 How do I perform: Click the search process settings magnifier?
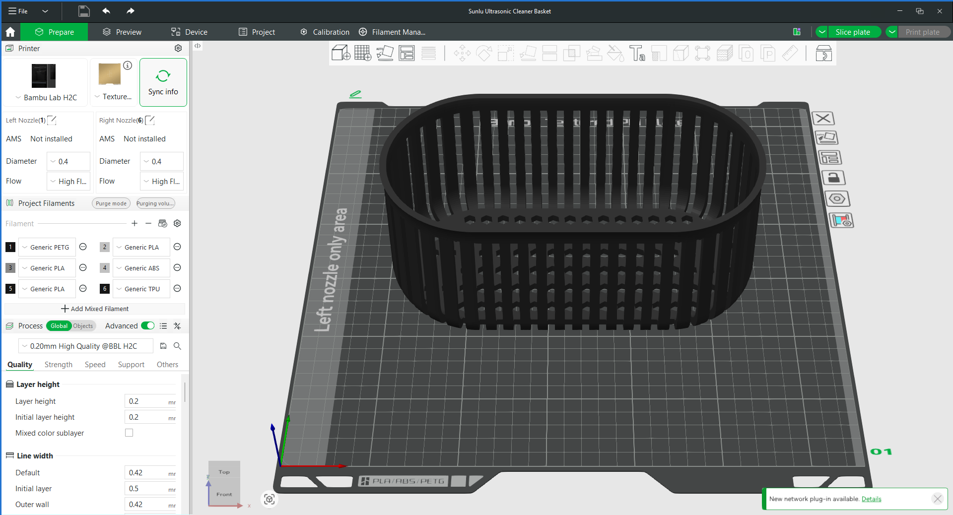[x=177, y=346]
